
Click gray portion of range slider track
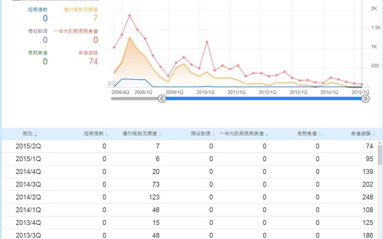(134, 99)
